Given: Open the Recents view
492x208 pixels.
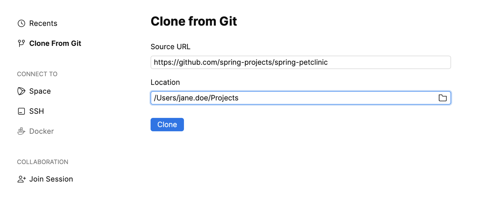Looking at the screenshot, I should tap(43, 23).
